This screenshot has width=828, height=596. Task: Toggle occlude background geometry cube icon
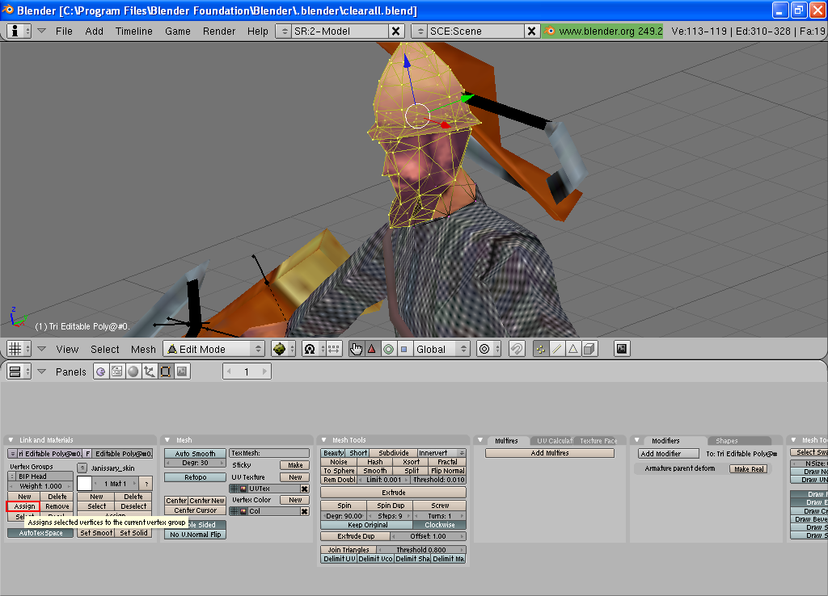coord(589,349)
